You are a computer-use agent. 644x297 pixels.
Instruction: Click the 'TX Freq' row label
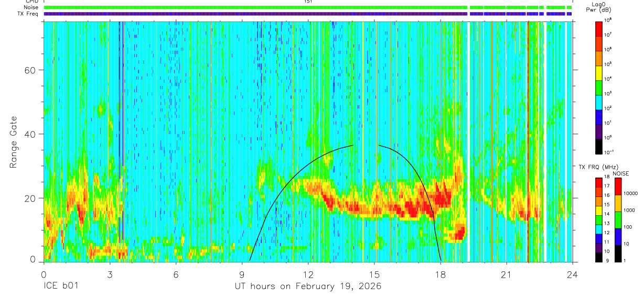point(28,14)
